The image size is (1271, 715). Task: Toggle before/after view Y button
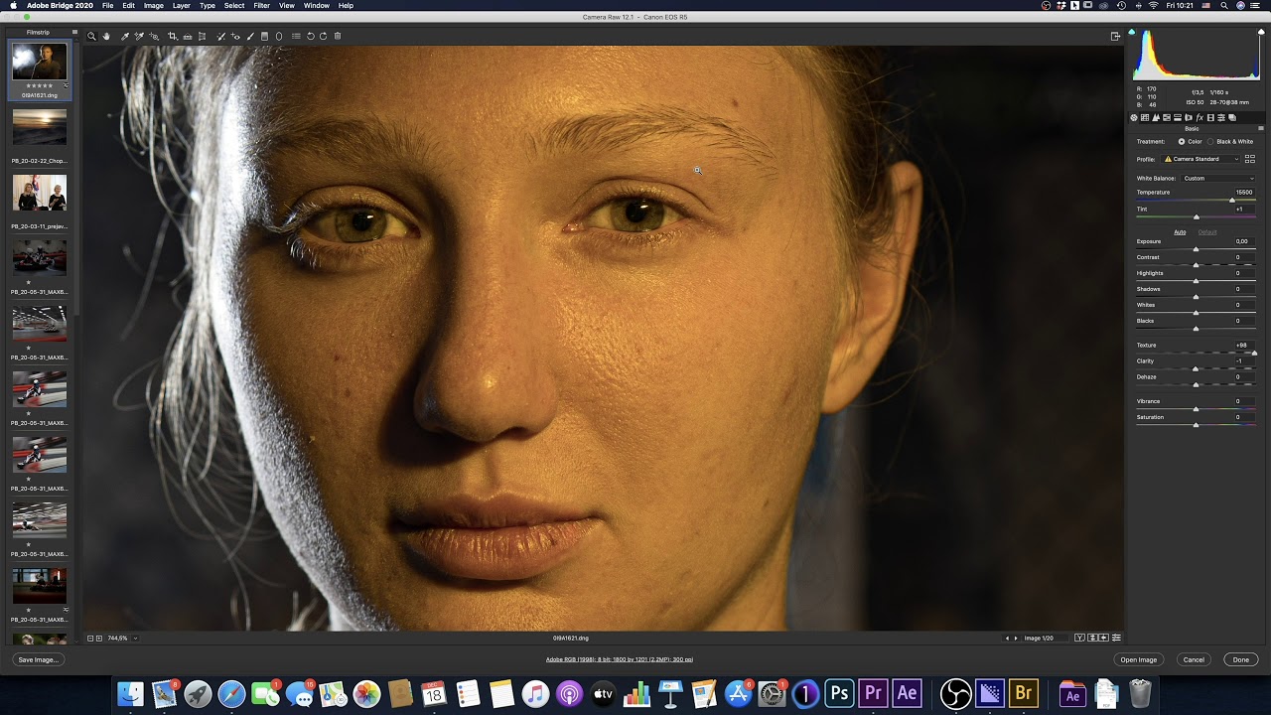pyautogui.click(x=1080, y=638)
